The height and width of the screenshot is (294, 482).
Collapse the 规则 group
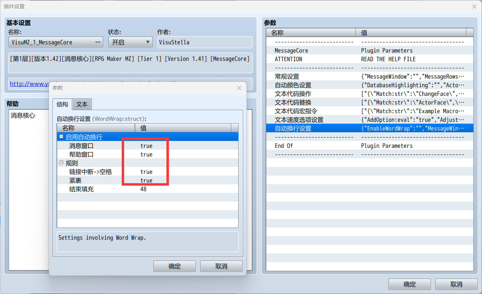61,163
